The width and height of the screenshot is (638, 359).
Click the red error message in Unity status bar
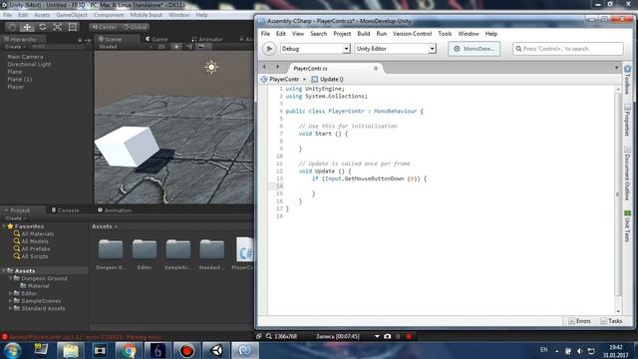coord(85,337)
